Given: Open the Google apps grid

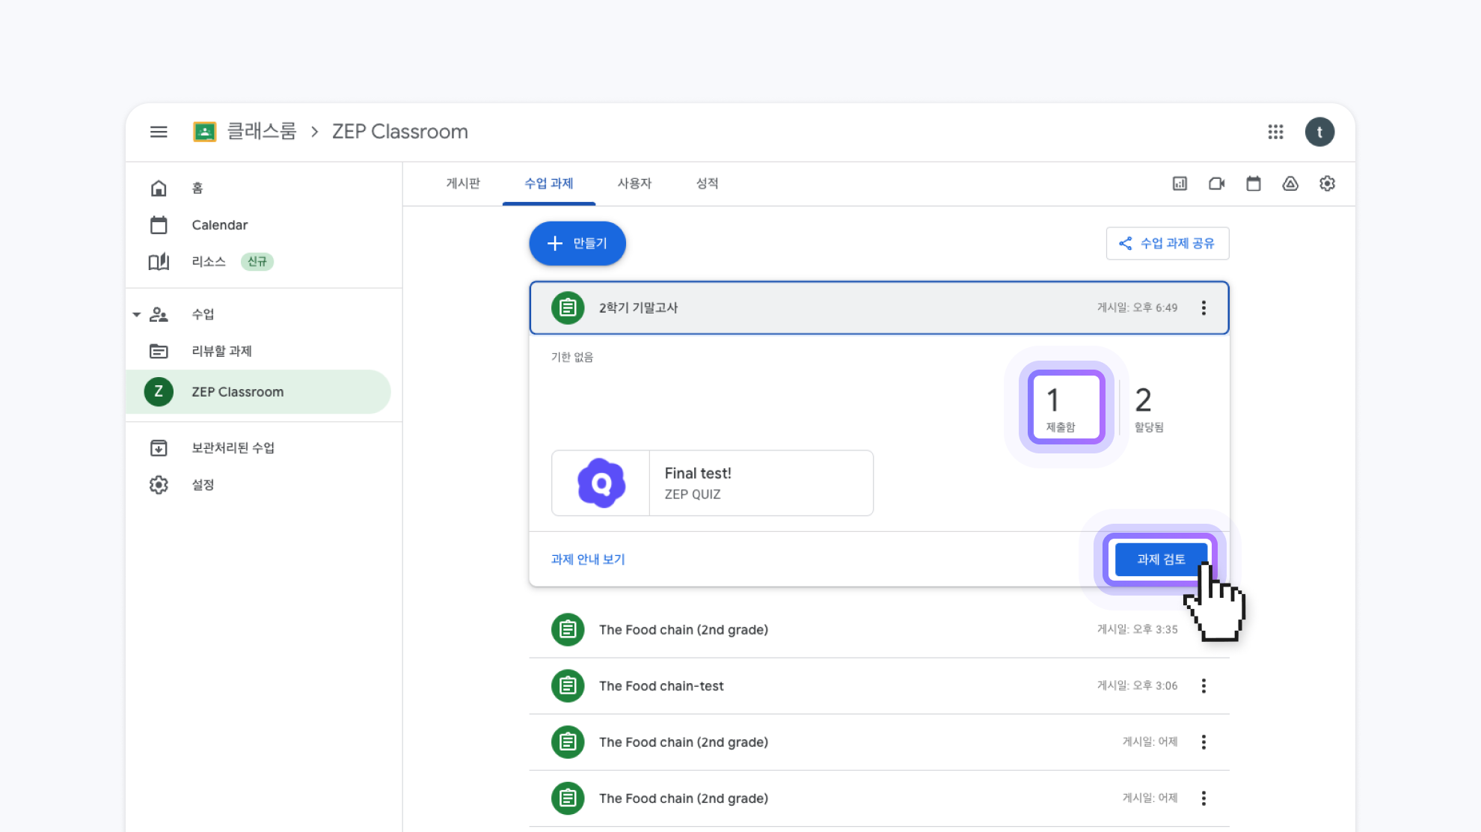Looking at the screenshot, I should pos(1275,132).
